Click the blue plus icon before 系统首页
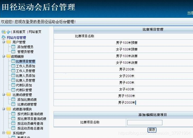193x138 pixels. click(8, 32)
